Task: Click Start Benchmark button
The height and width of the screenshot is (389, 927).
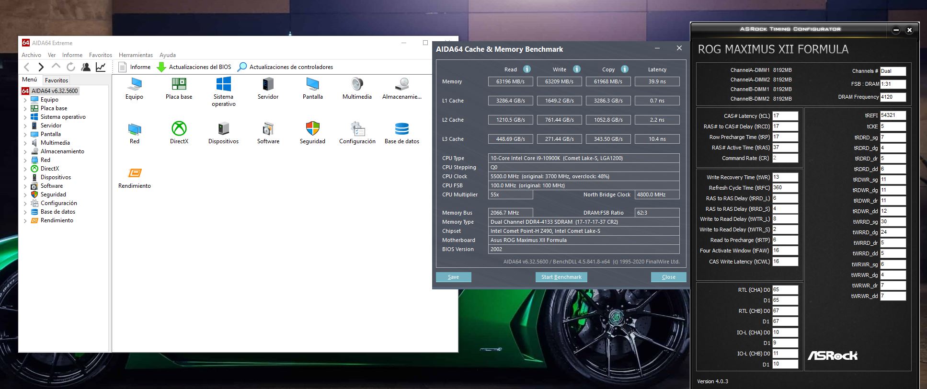Action: 561,277
